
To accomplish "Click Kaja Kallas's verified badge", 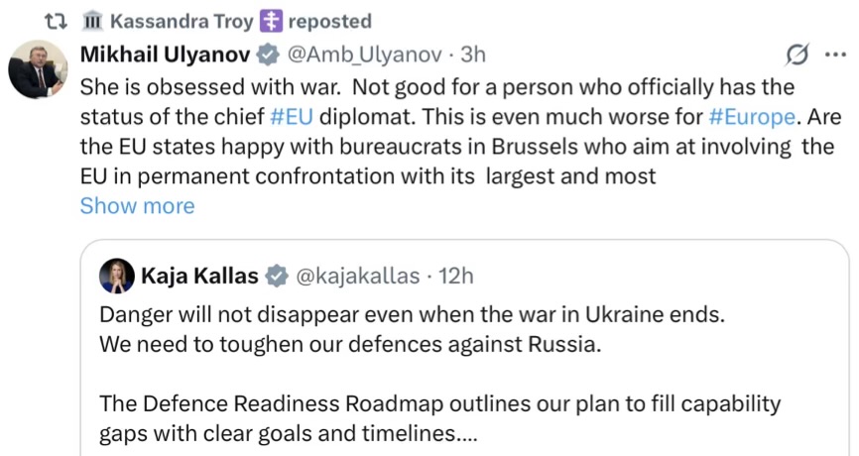I will coord(278,275).
